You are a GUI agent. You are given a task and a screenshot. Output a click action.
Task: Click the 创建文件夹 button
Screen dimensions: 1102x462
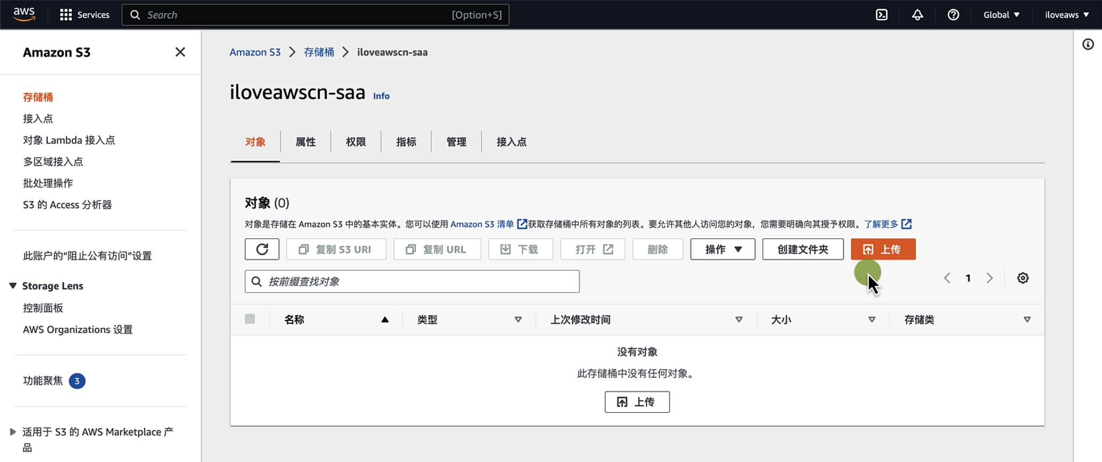click(803, 249)
